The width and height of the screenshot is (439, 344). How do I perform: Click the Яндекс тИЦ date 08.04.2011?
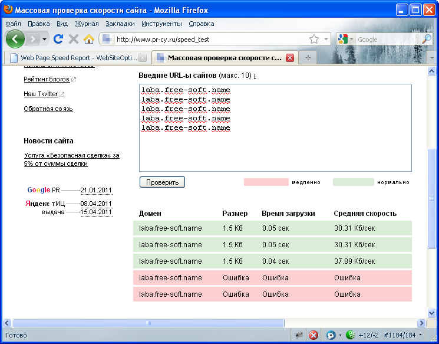coord(96,204)
